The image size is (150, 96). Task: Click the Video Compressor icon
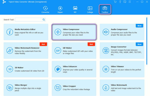[58, 32]
